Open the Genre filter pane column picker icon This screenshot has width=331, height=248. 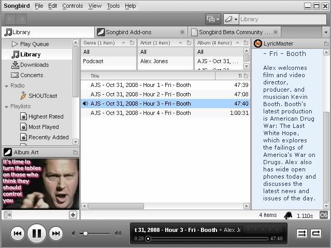pos(132,43)
